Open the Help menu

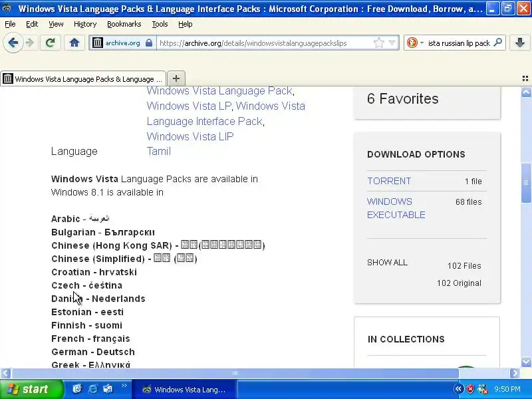[x=186, y=24]
